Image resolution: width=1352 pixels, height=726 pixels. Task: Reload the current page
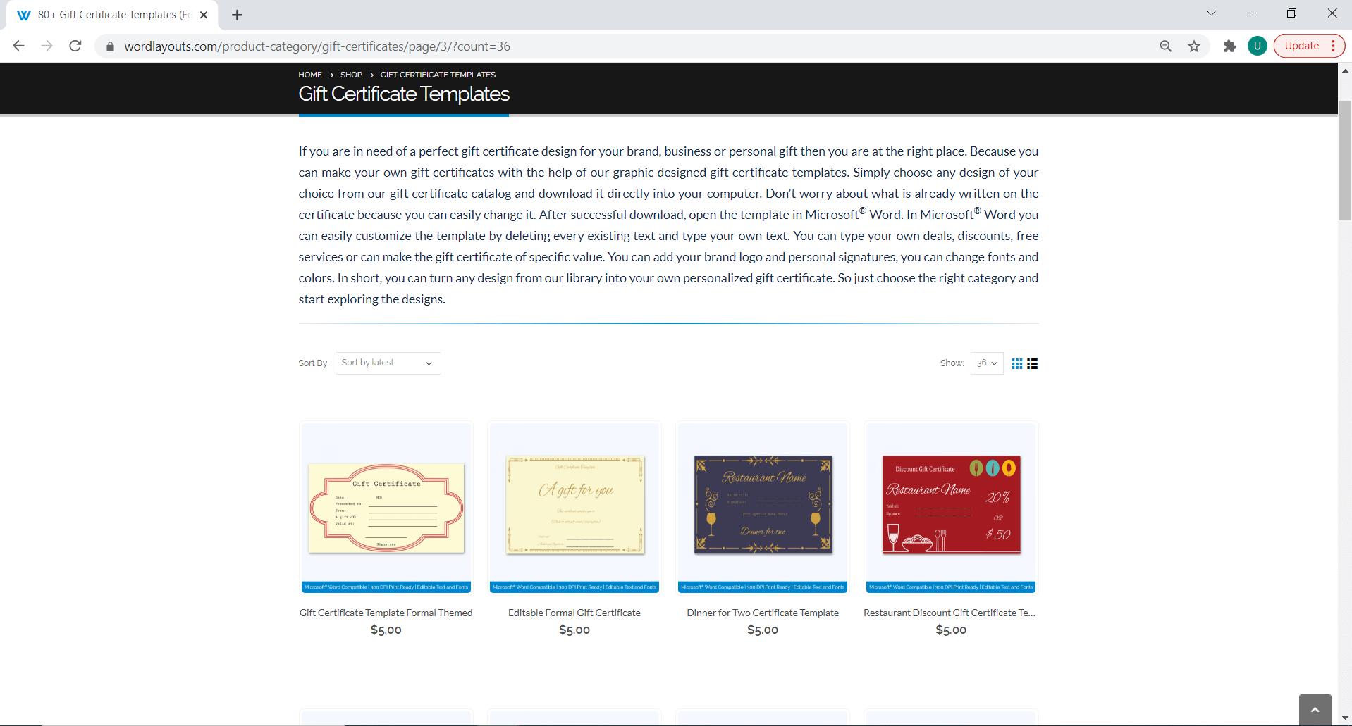75,46
